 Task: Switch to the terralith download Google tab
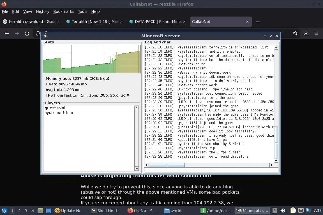pos(31,22)
